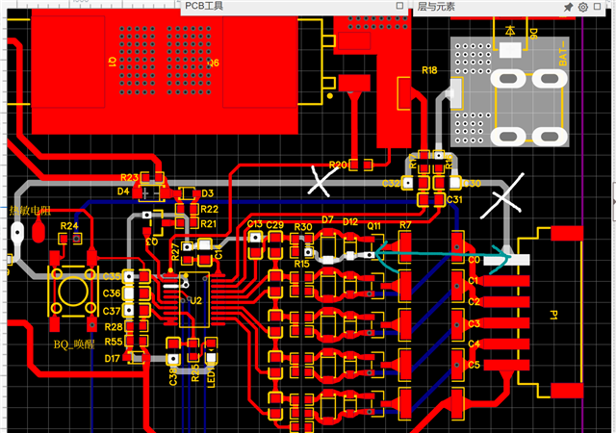The height and width of the screenshot is (433, 616).
Task: Select the Q6 MOSFET label
Action: [213, 63]
